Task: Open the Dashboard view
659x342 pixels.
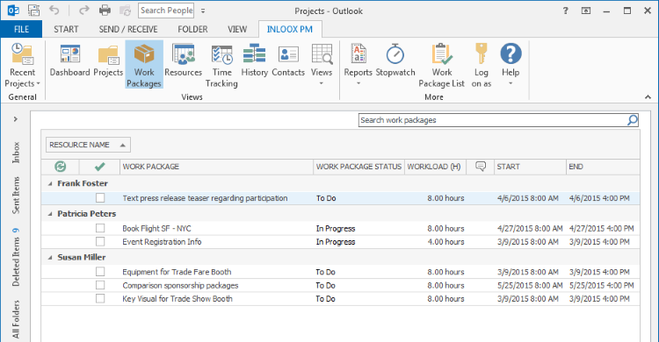Action: [69, 61]
